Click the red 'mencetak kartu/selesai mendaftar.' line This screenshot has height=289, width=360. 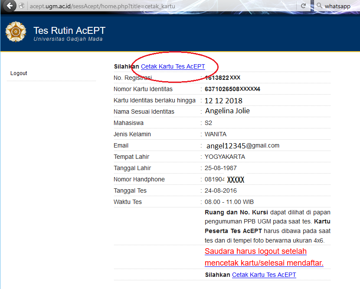coord(264,263)
